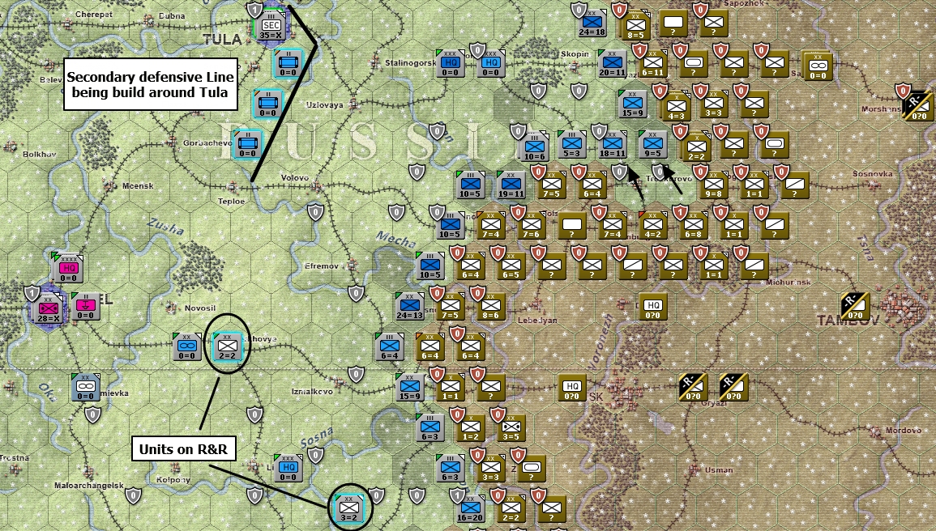Click the Bolkhov town label
The height and width of the screenshot is (531, 936).
[x=40, y=155]
